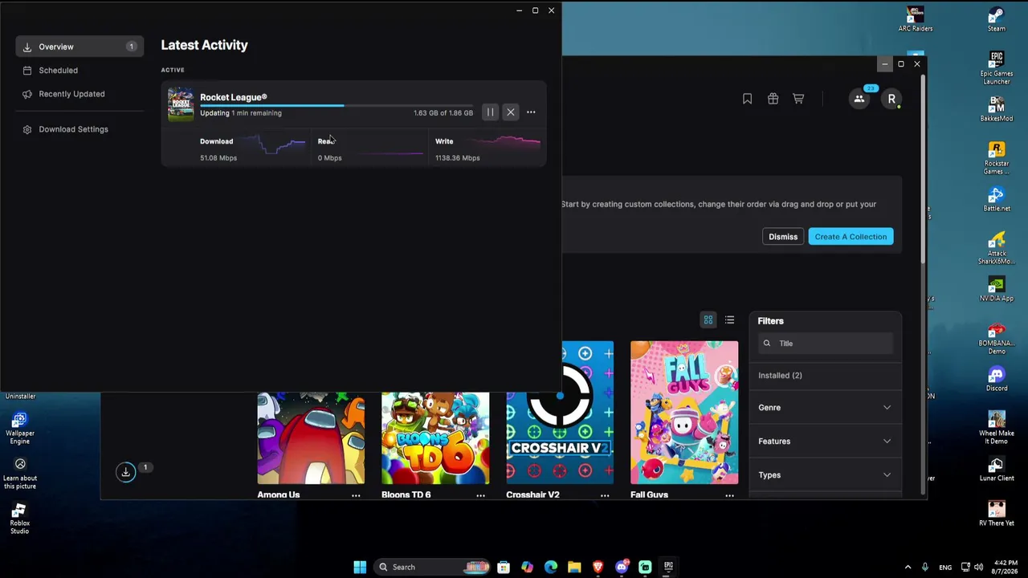Screen dimensions: 1028x578
Task: Open the Crosshair V2 game tile
Action: point(560,413)
